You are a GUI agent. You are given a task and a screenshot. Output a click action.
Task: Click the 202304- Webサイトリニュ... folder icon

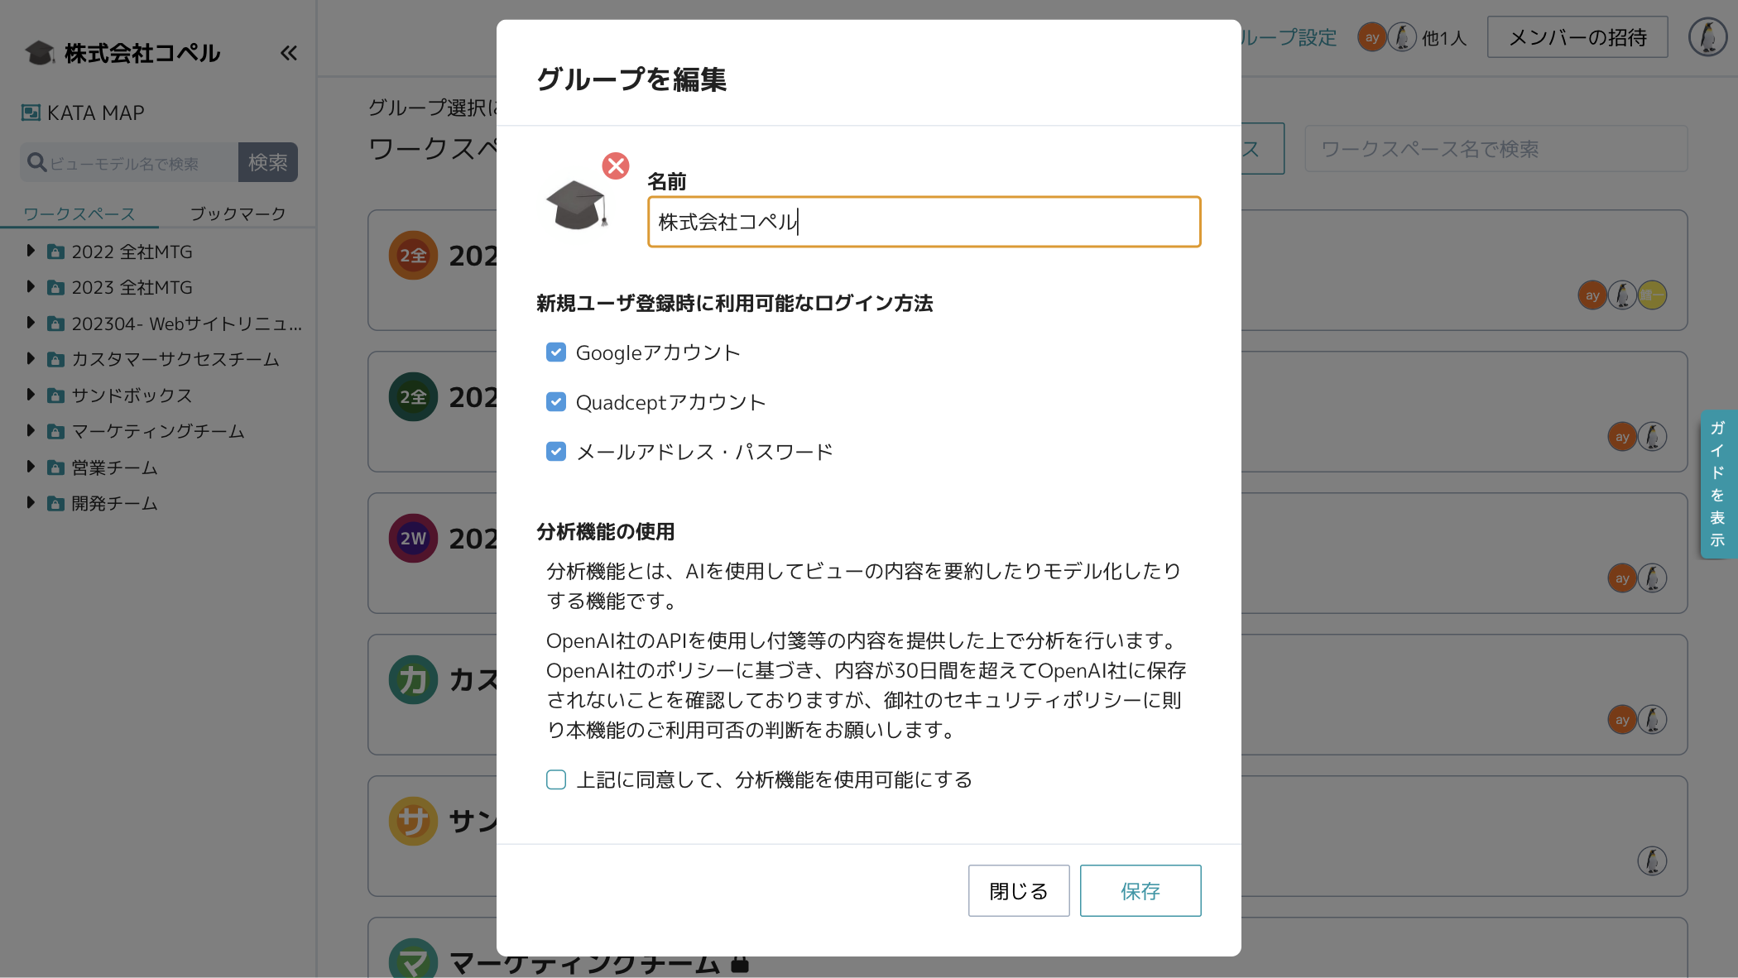(55, 324)
